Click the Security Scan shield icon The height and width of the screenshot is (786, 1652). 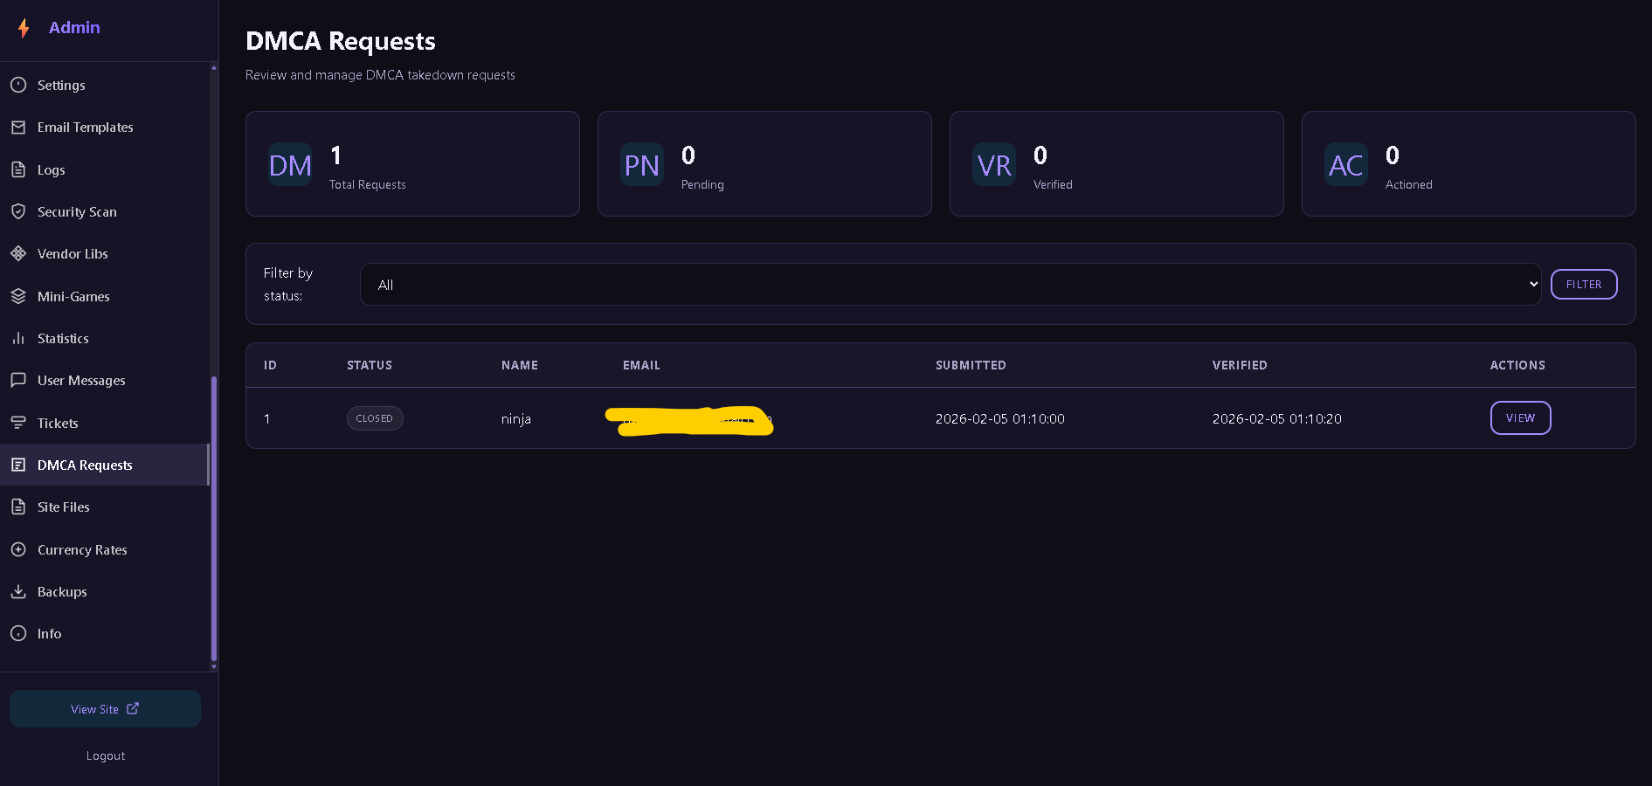point(18,211)
